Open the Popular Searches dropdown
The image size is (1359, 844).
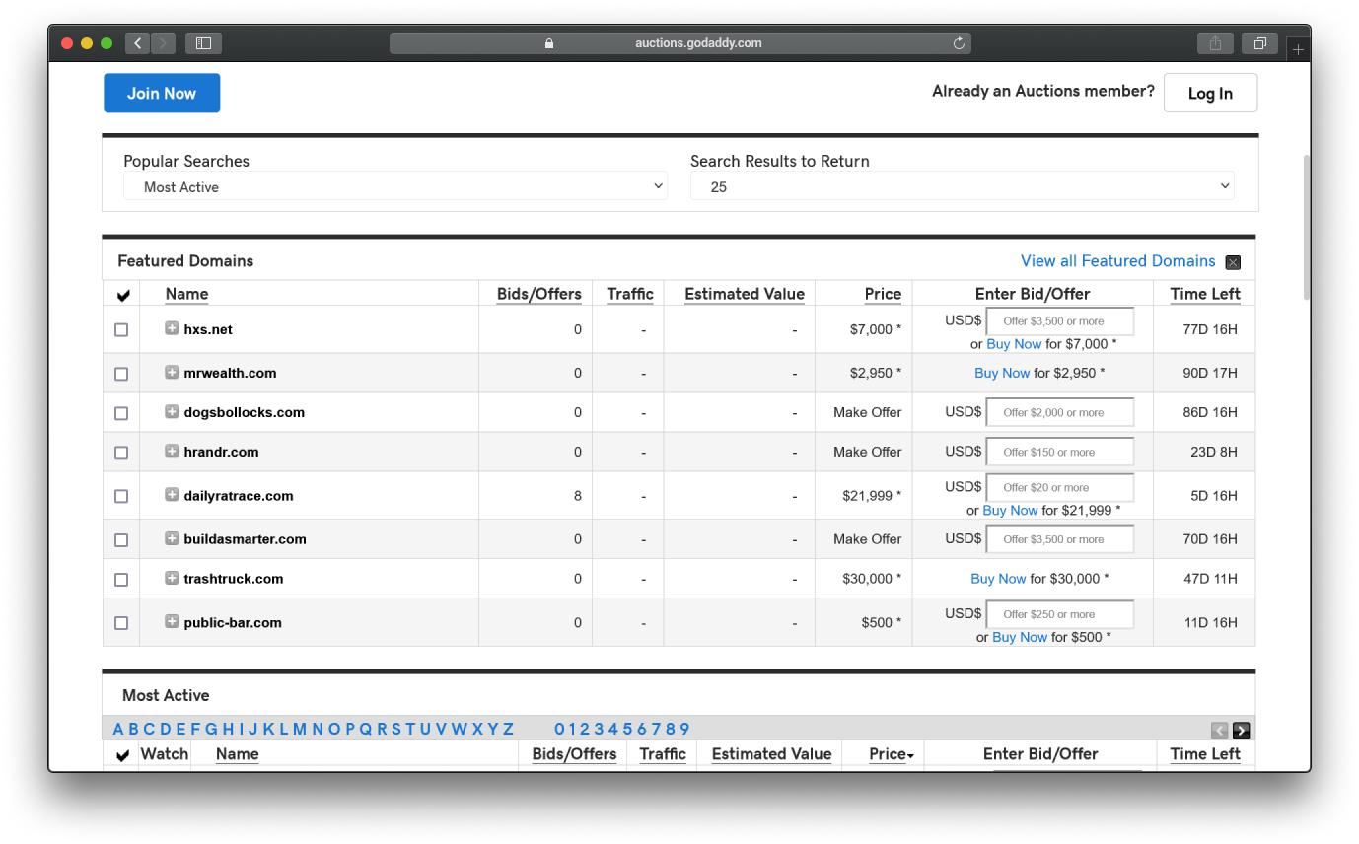(x=395, y=186)
